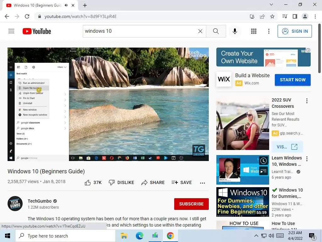Submit search with the magnifier button
This screenshot has width=322, height=242.
216,31
